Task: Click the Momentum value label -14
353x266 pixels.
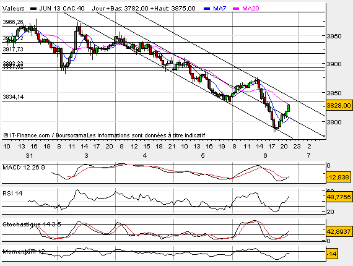Action: pos(331,254)
